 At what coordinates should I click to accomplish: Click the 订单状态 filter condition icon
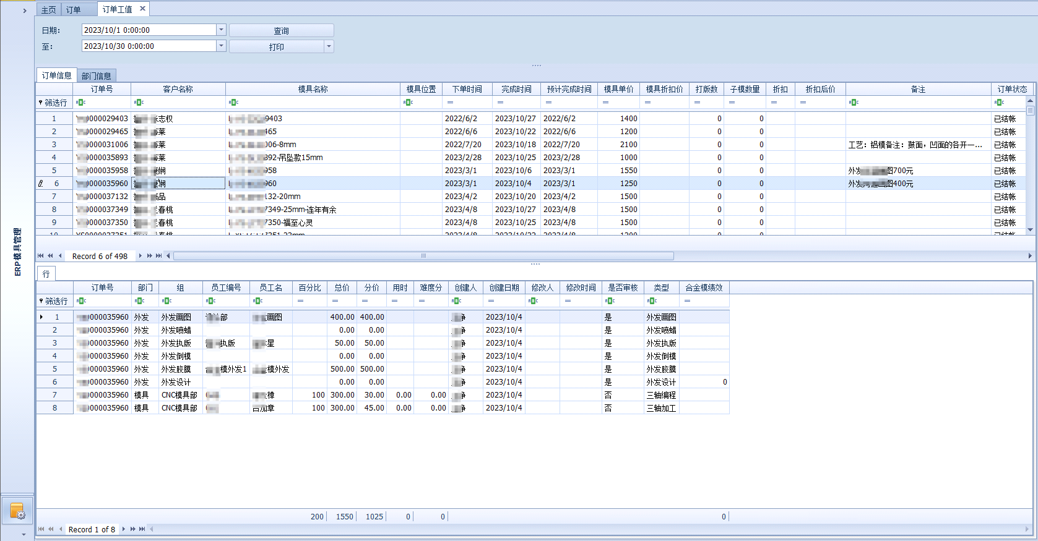(x=999, y=103)
